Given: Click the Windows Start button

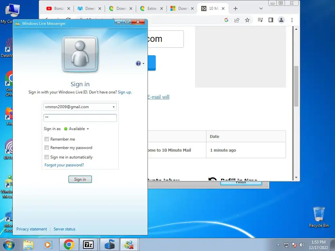Looking at the screenshot, I should (x=9, y=244).
